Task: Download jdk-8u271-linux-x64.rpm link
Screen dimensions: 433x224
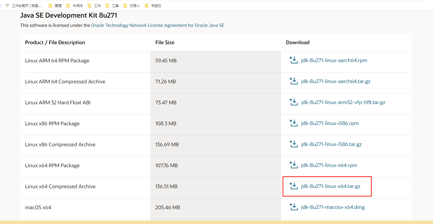Action: point(329,165)
